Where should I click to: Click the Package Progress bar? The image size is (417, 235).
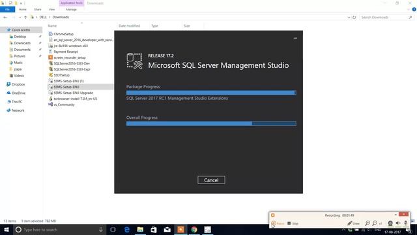(x=211, y=93)
